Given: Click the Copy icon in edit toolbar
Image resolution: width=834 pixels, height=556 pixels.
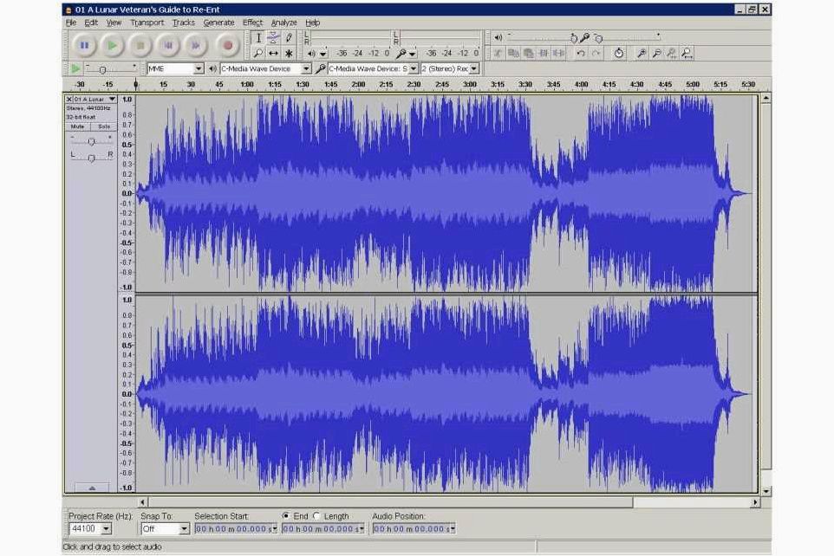Looking at the screenshot, I should click(513, 53).
